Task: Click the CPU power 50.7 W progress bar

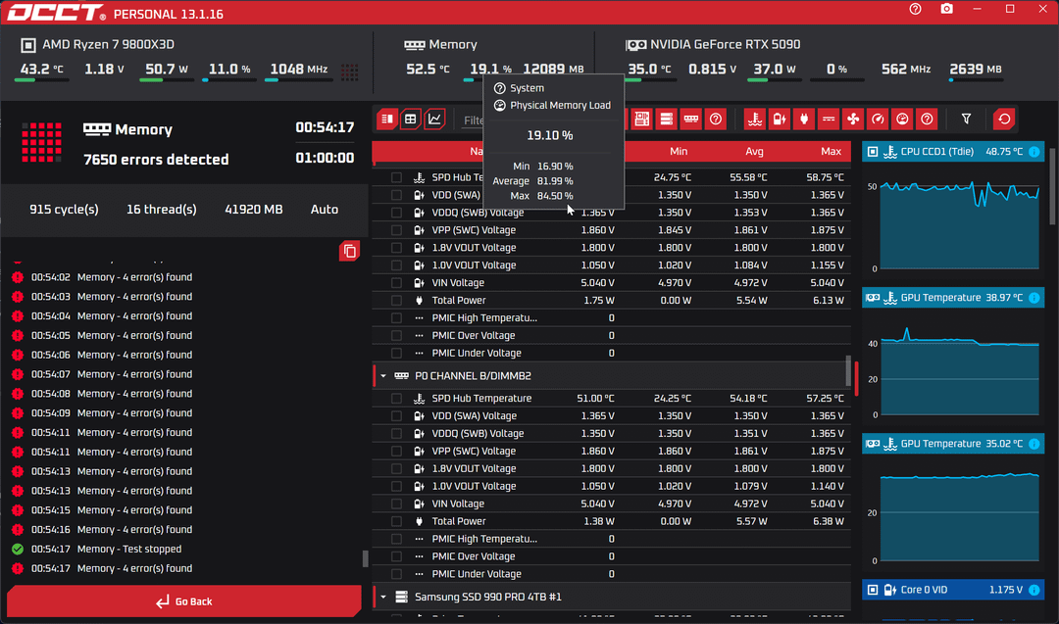Action: click(x=167, y=80)
